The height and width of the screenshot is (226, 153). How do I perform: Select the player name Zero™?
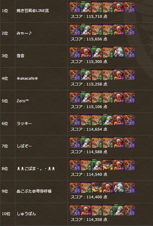point(22,101)
